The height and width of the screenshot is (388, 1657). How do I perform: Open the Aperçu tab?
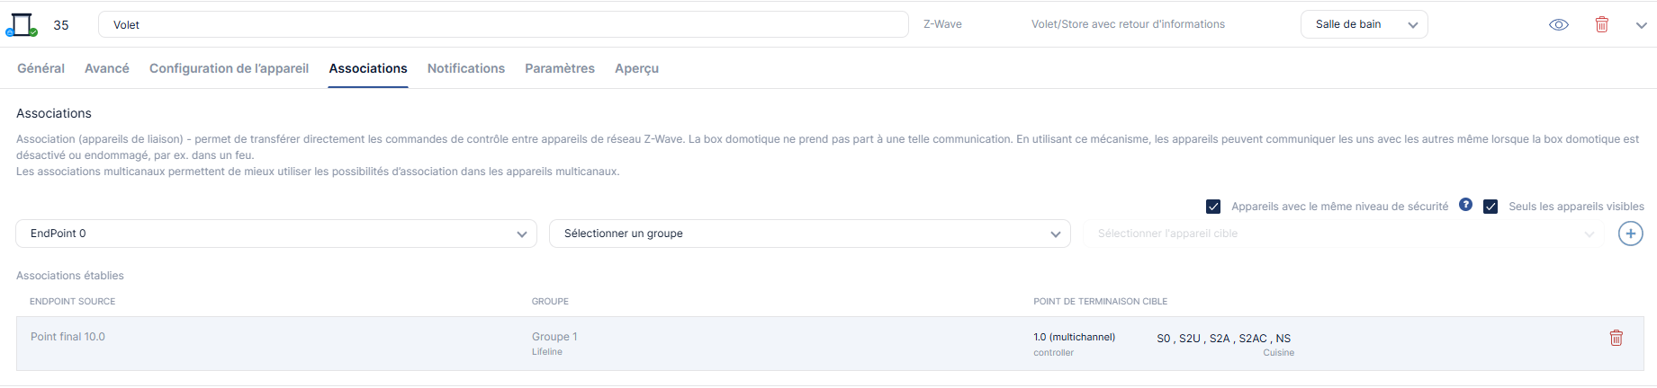(636, 68)
